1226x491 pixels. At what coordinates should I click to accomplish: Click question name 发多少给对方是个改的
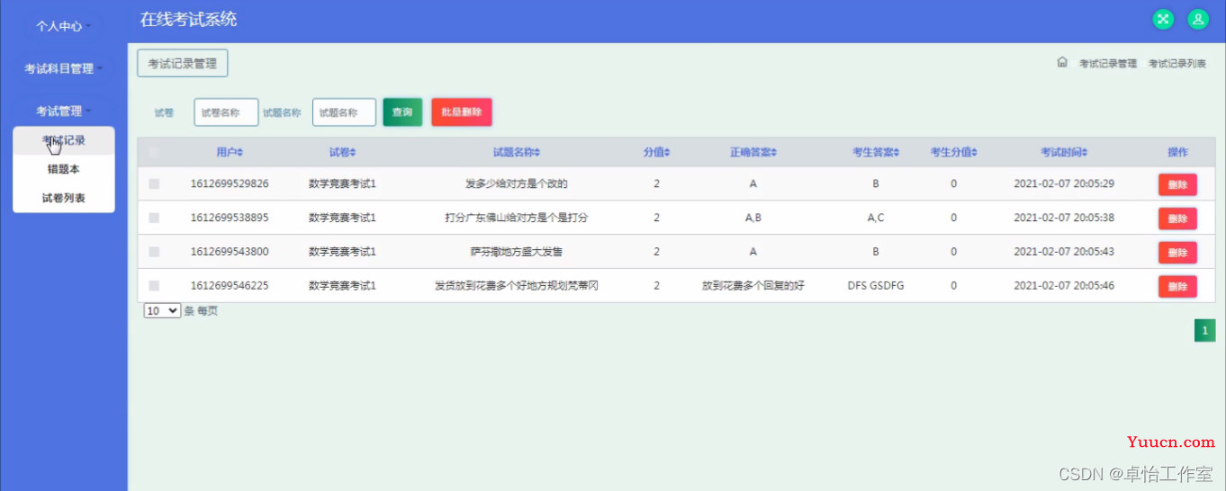(x=517, y=183)
